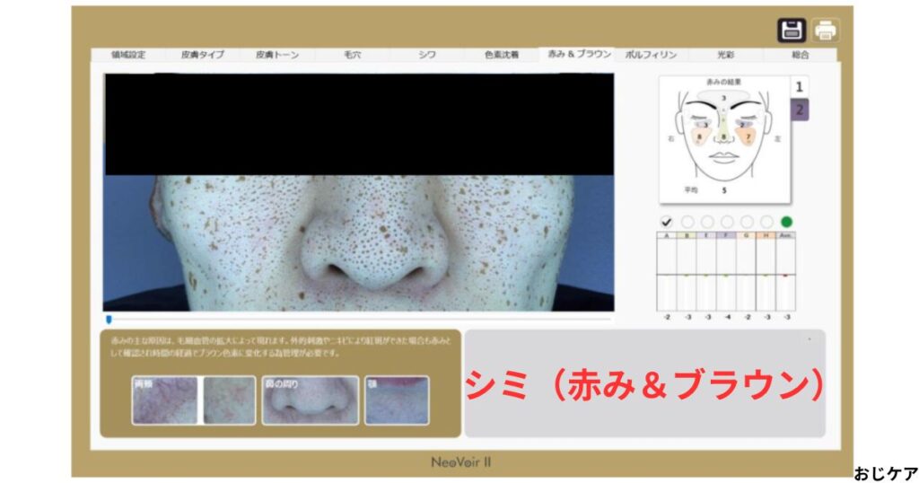This screenshot has height=483, width=919.
Task: Click column header F in the chart
Action: [x=727, y=235]
